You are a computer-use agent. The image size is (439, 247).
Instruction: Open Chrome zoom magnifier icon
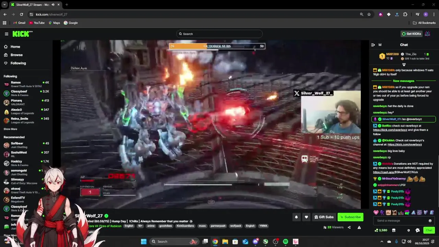pos(361,14)
